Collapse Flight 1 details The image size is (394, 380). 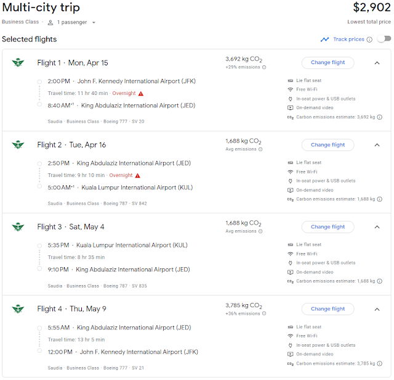pos(377,62)
